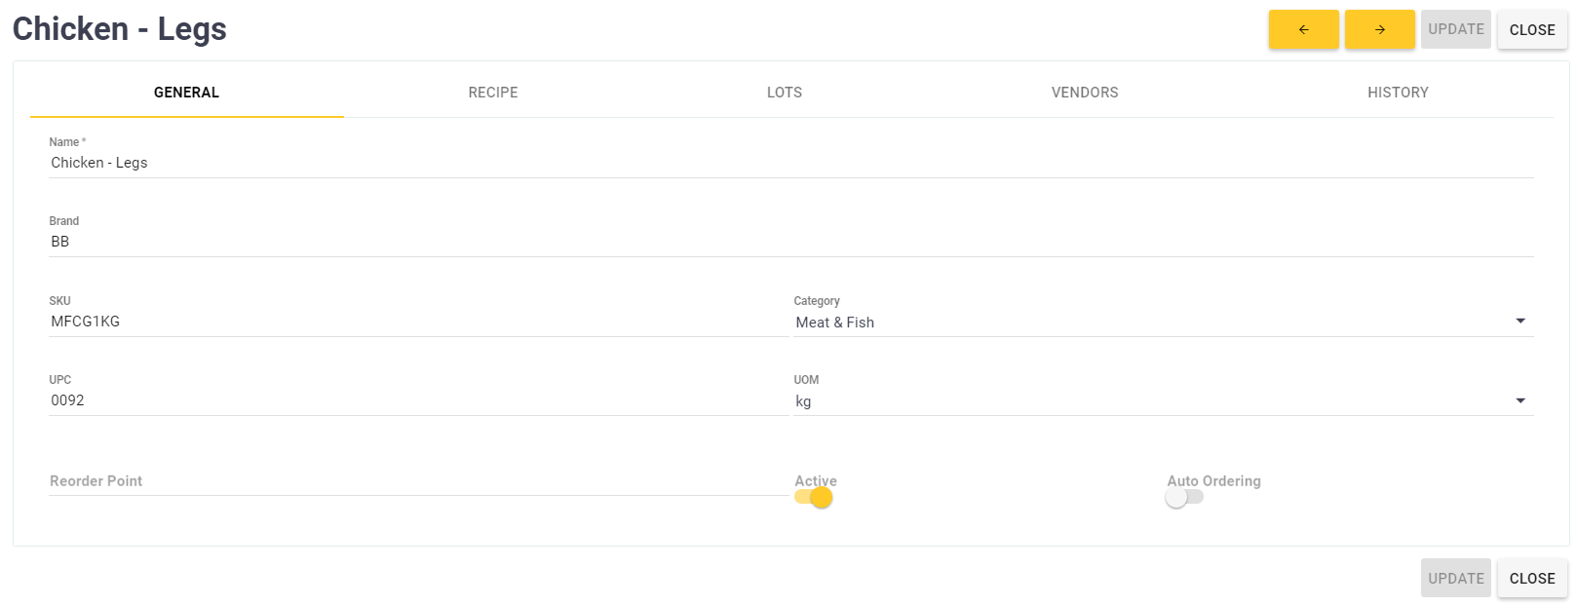Click the next item right arrow button
This screenshot has height=607, width=1577.
pyautogui.click(x=1379, y=29)
